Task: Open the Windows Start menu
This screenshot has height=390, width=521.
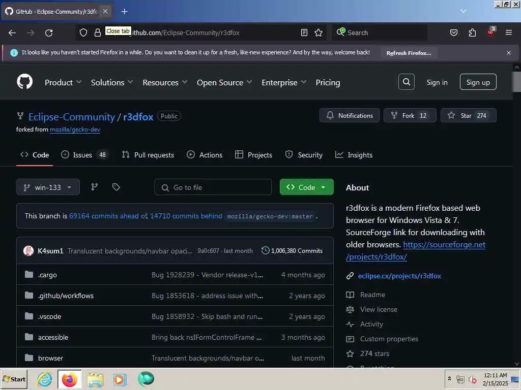Action: click(14, 379)
